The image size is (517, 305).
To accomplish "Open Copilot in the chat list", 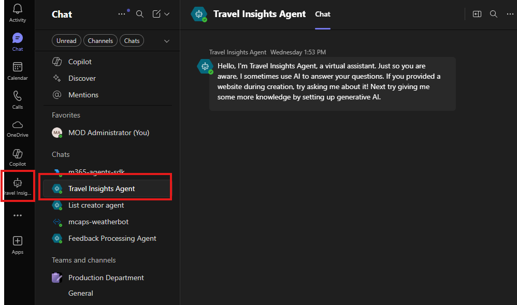I will (x=108, y=62).
